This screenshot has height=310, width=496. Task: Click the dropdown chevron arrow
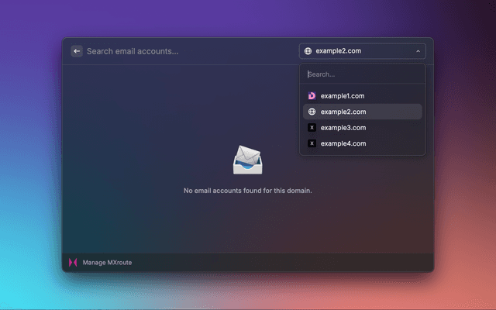pos(418,52)
